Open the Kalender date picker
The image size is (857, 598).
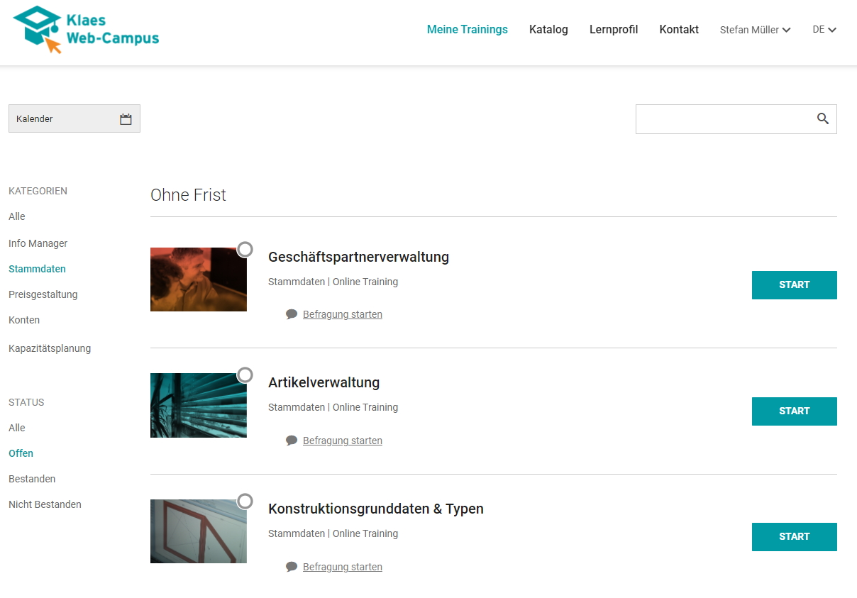(x=74, y=118)
